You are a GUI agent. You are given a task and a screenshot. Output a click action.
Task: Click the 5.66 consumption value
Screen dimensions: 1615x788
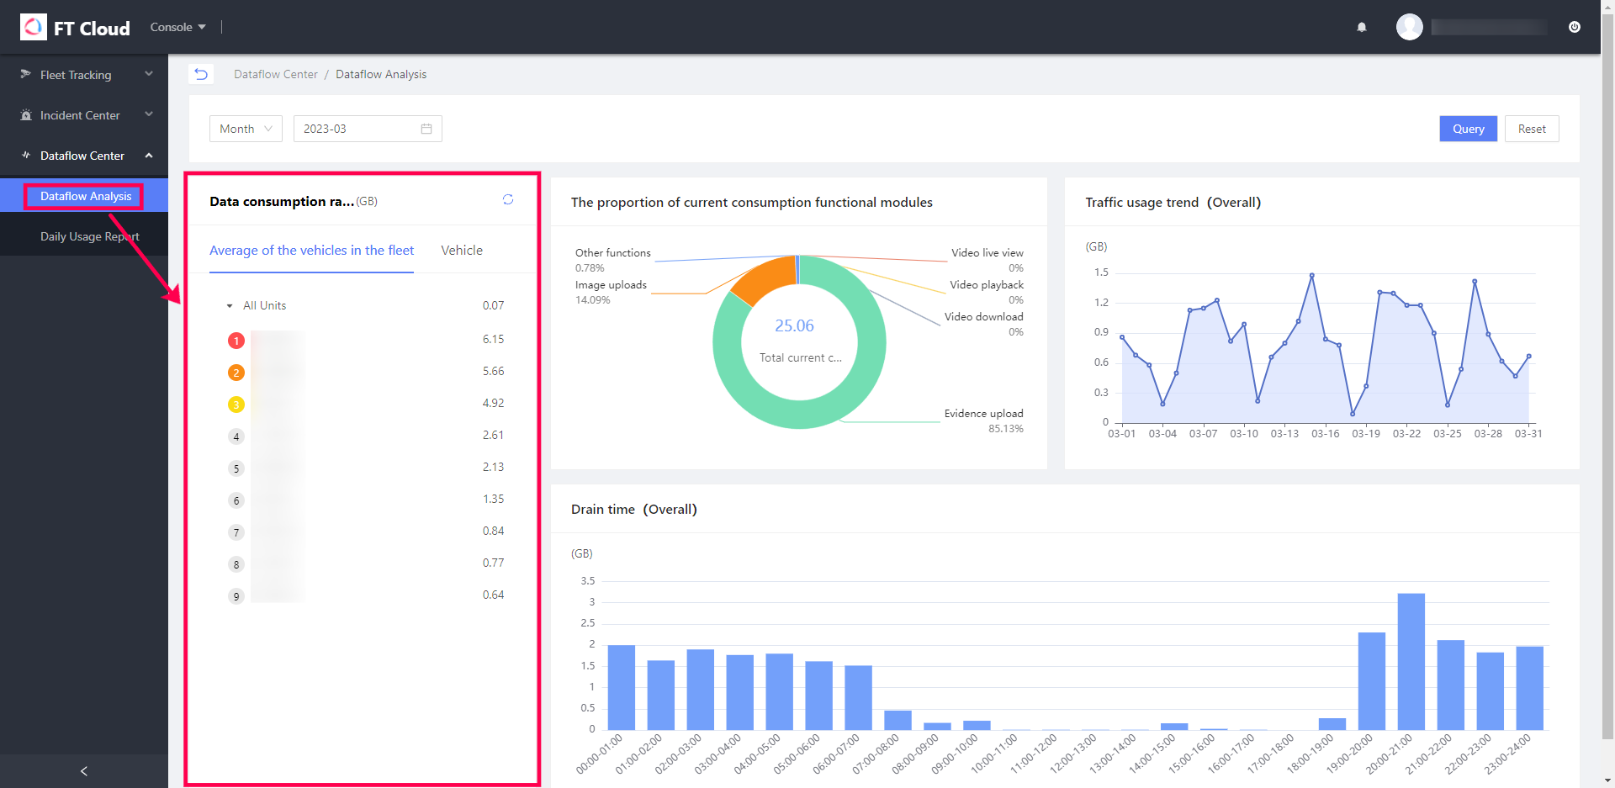pos(494,371)
